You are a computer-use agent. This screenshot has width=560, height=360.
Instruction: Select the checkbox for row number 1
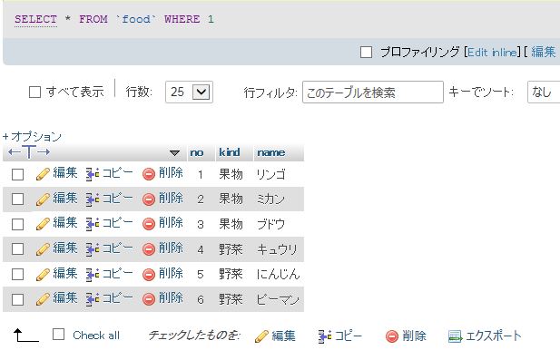point(17,174)
